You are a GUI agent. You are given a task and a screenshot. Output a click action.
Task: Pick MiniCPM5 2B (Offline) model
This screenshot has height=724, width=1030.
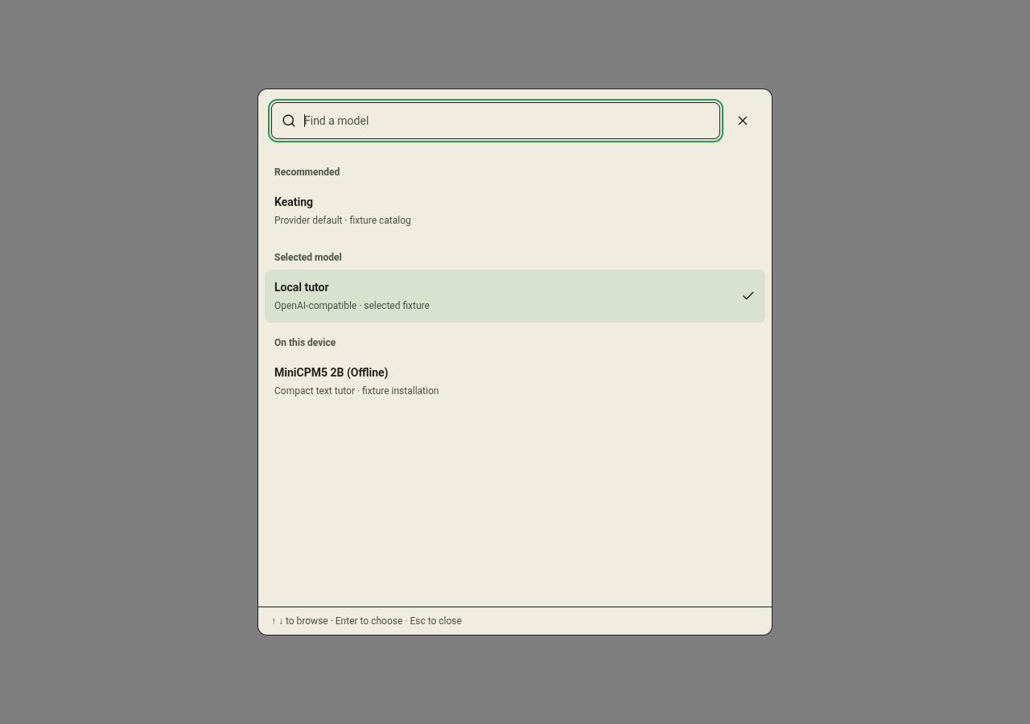[515, 381]
